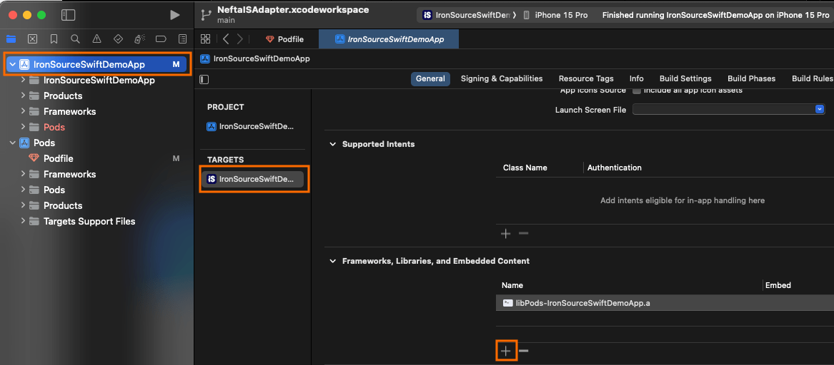
Task: Open the Resource Tags tab
Action: 586,78
